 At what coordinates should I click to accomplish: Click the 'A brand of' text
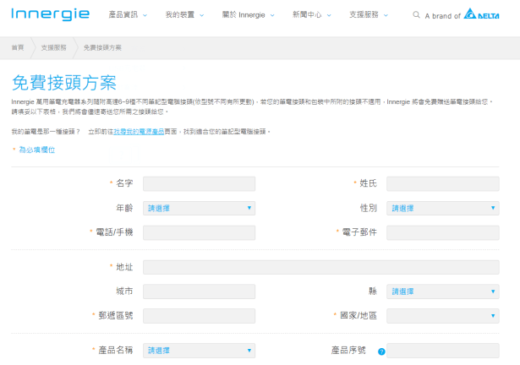[x=443, y=15]
